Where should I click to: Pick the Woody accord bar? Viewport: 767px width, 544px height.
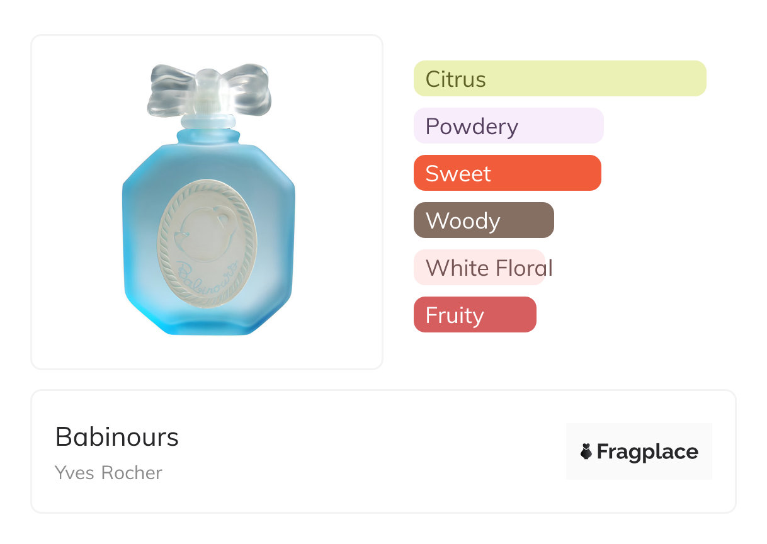(483, 220)
